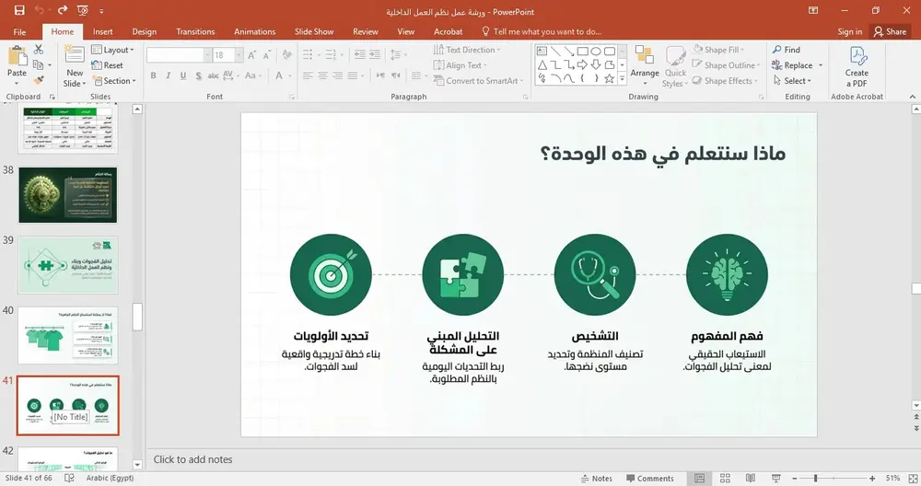The image size is (921, 486).
Task: Pick the Oval shape in gallery
Action: tap(596, 51)
